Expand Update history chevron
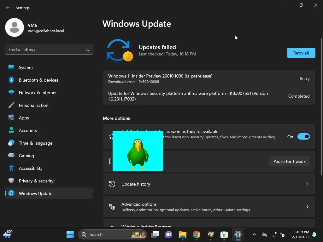Image resolution: width=323 pixels, height=242 pixels. pos(307,184)
